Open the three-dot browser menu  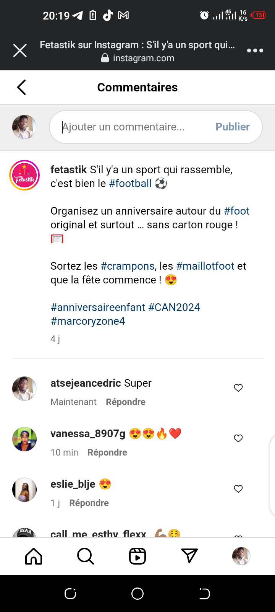[x=255, y=50]
